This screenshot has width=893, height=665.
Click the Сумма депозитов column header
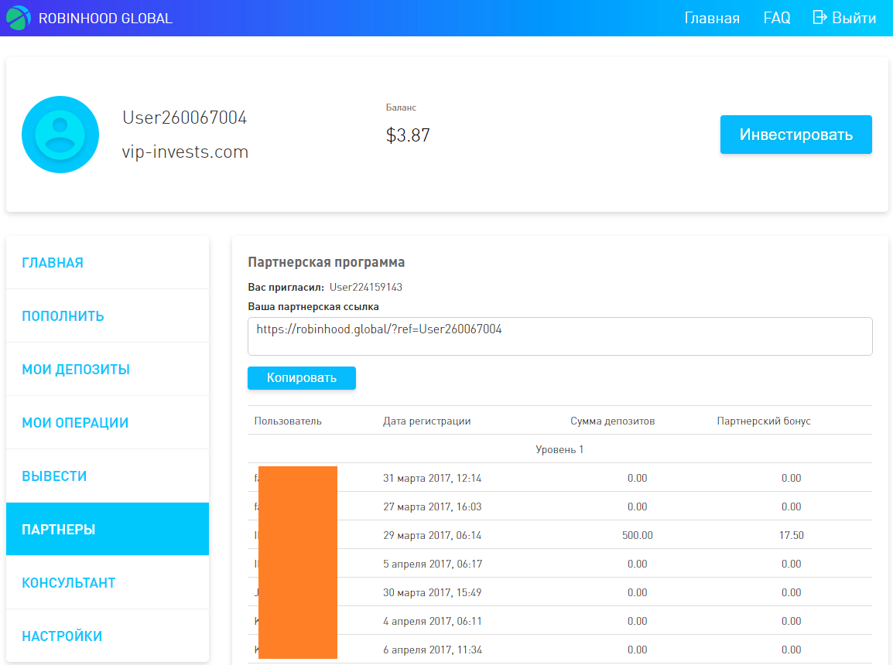(x=612, y=421)
